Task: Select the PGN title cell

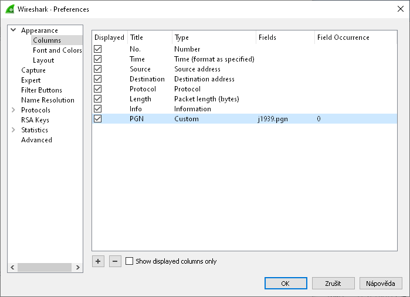Action: [x=137, y=118]
